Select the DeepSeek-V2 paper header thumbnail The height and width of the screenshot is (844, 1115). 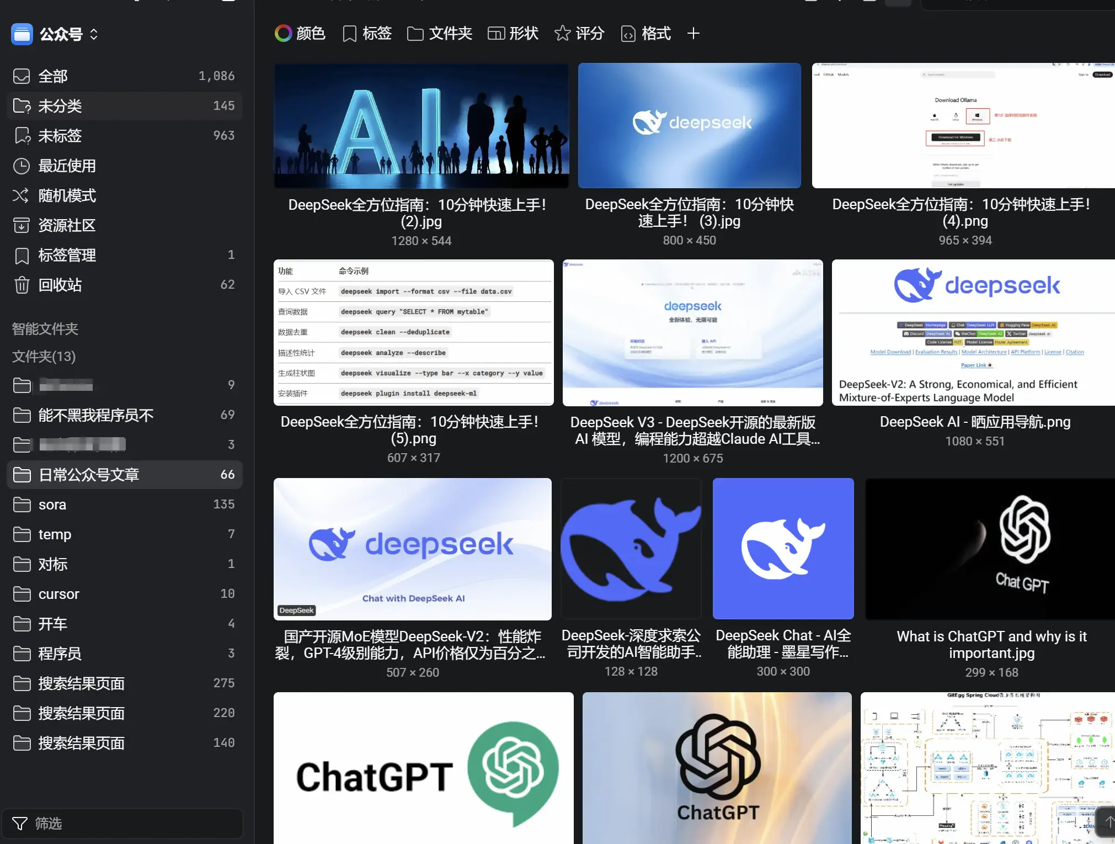coord(973,333)
